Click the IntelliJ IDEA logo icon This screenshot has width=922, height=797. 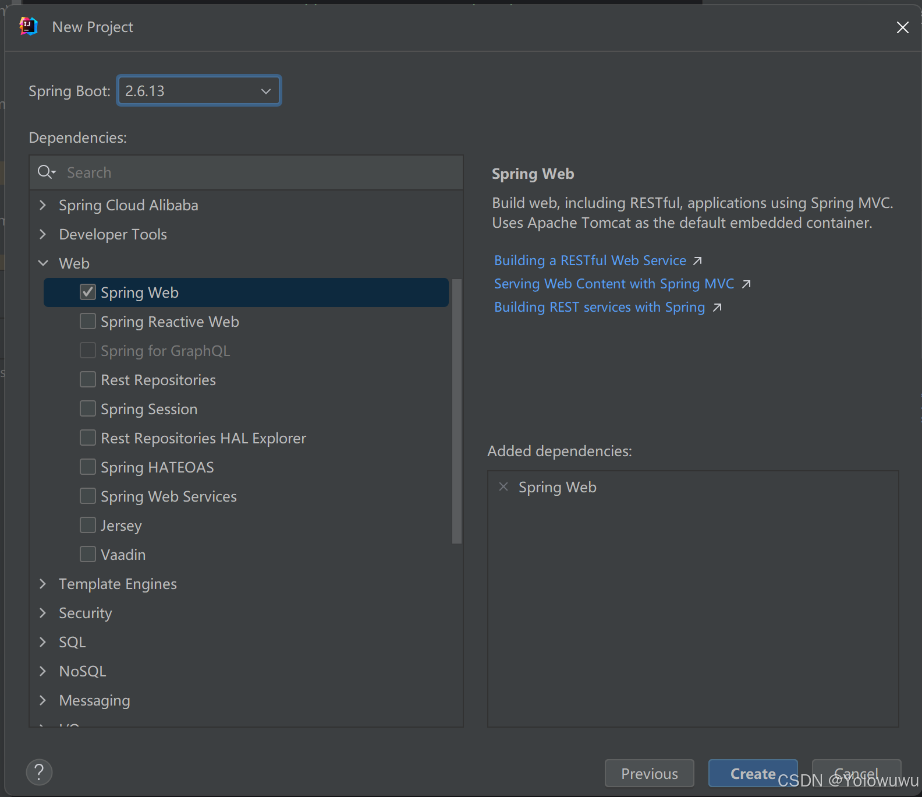(x=28, y=27)
